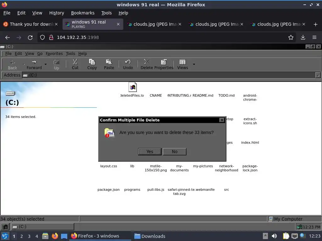Click the insecure connection padlock icon
Image resolution: width=322 pixels, height=241 pixels.
coord(51,38)
